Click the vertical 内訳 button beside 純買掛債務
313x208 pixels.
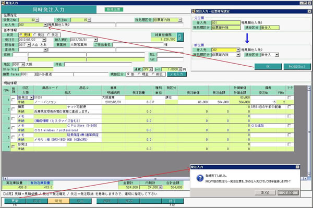click(180, 37)
